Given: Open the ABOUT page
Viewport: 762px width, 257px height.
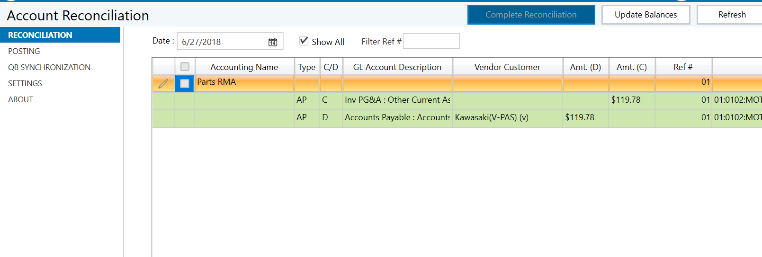Looking at the screenshot, I should [x=20, y=99].
